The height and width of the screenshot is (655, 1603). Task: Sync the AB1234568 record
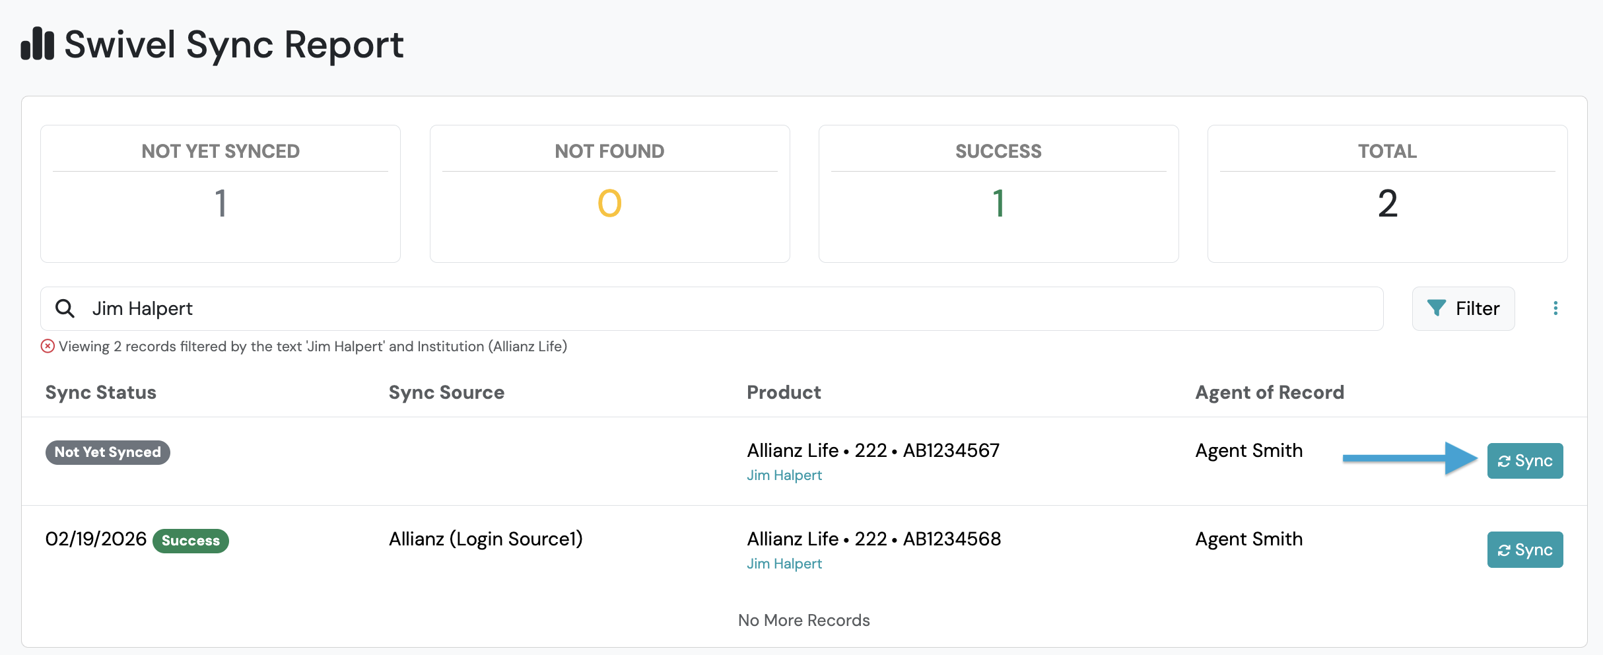[x=1525, y=549]
